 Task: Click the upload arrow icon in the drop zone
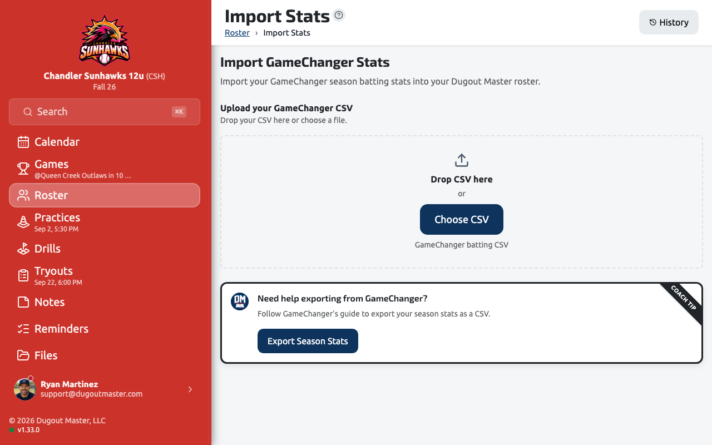click(x=462, y=160)
